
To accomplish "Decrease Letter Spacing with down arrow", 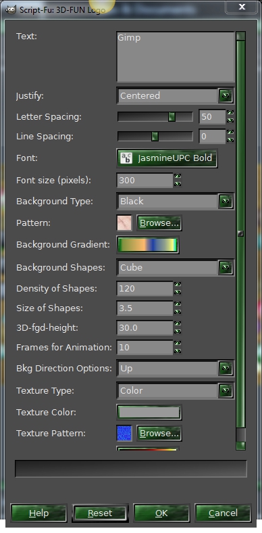I will point(230,120).
